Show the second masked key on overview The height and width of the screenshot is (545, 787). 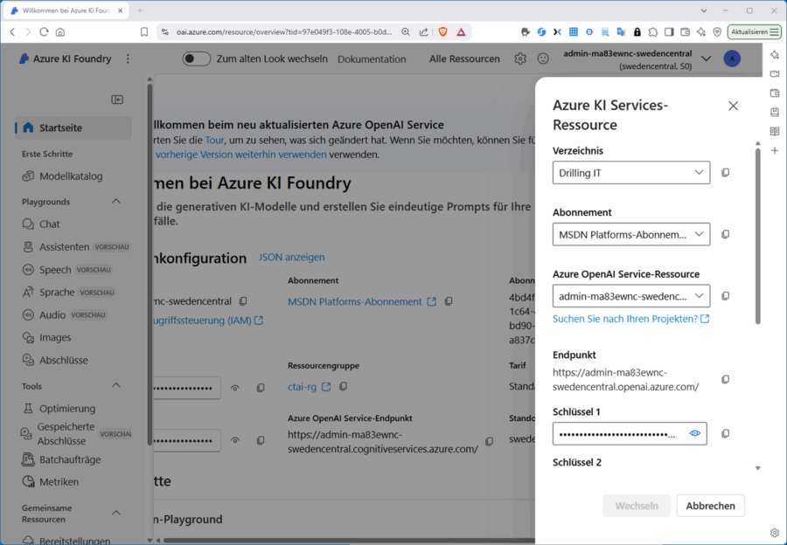tap(235, 440)
